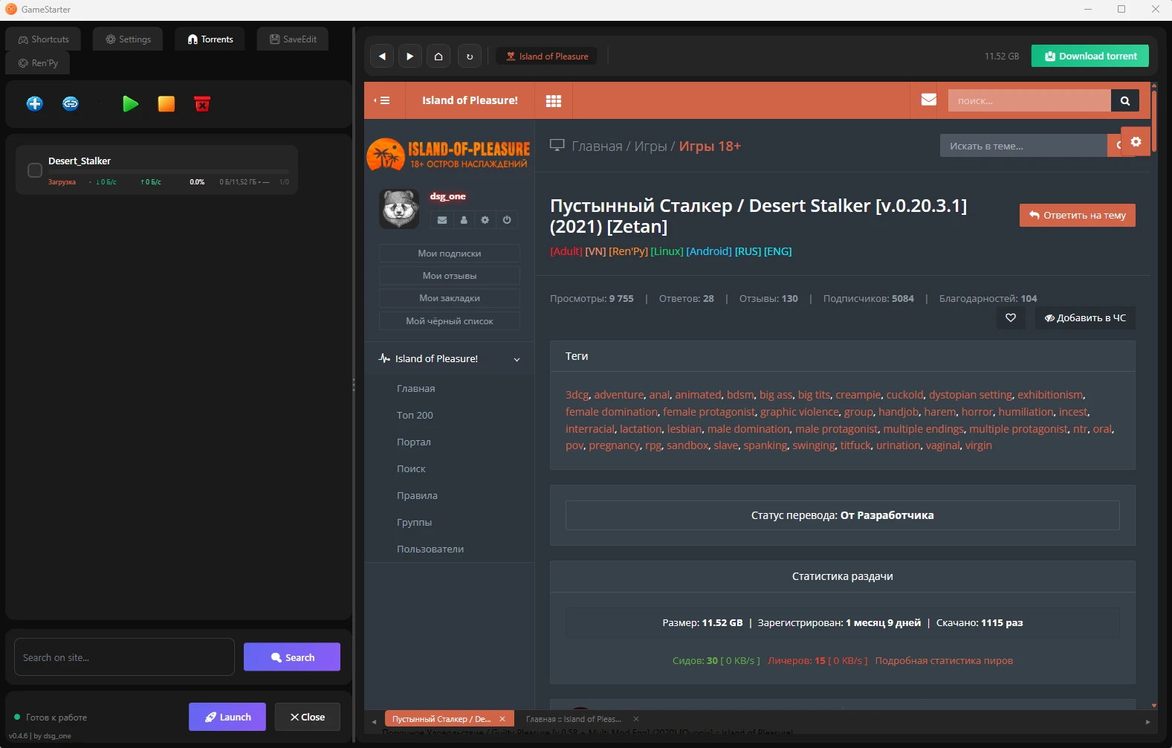1172x748 pixels.
Task: Select the Desert_Stalker torrent checkbox
Action: 35,170
